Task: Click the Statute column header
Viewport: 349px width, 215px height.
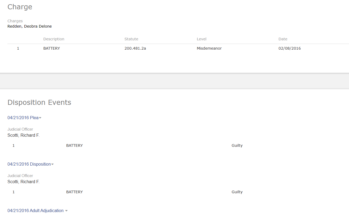Action: [131, 39]
